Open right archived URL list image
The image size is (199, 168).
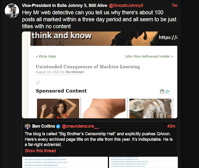coord(144,162)
